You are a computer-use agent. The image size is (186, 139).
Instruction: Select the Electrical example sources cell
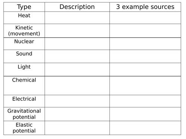click(145, 101)
